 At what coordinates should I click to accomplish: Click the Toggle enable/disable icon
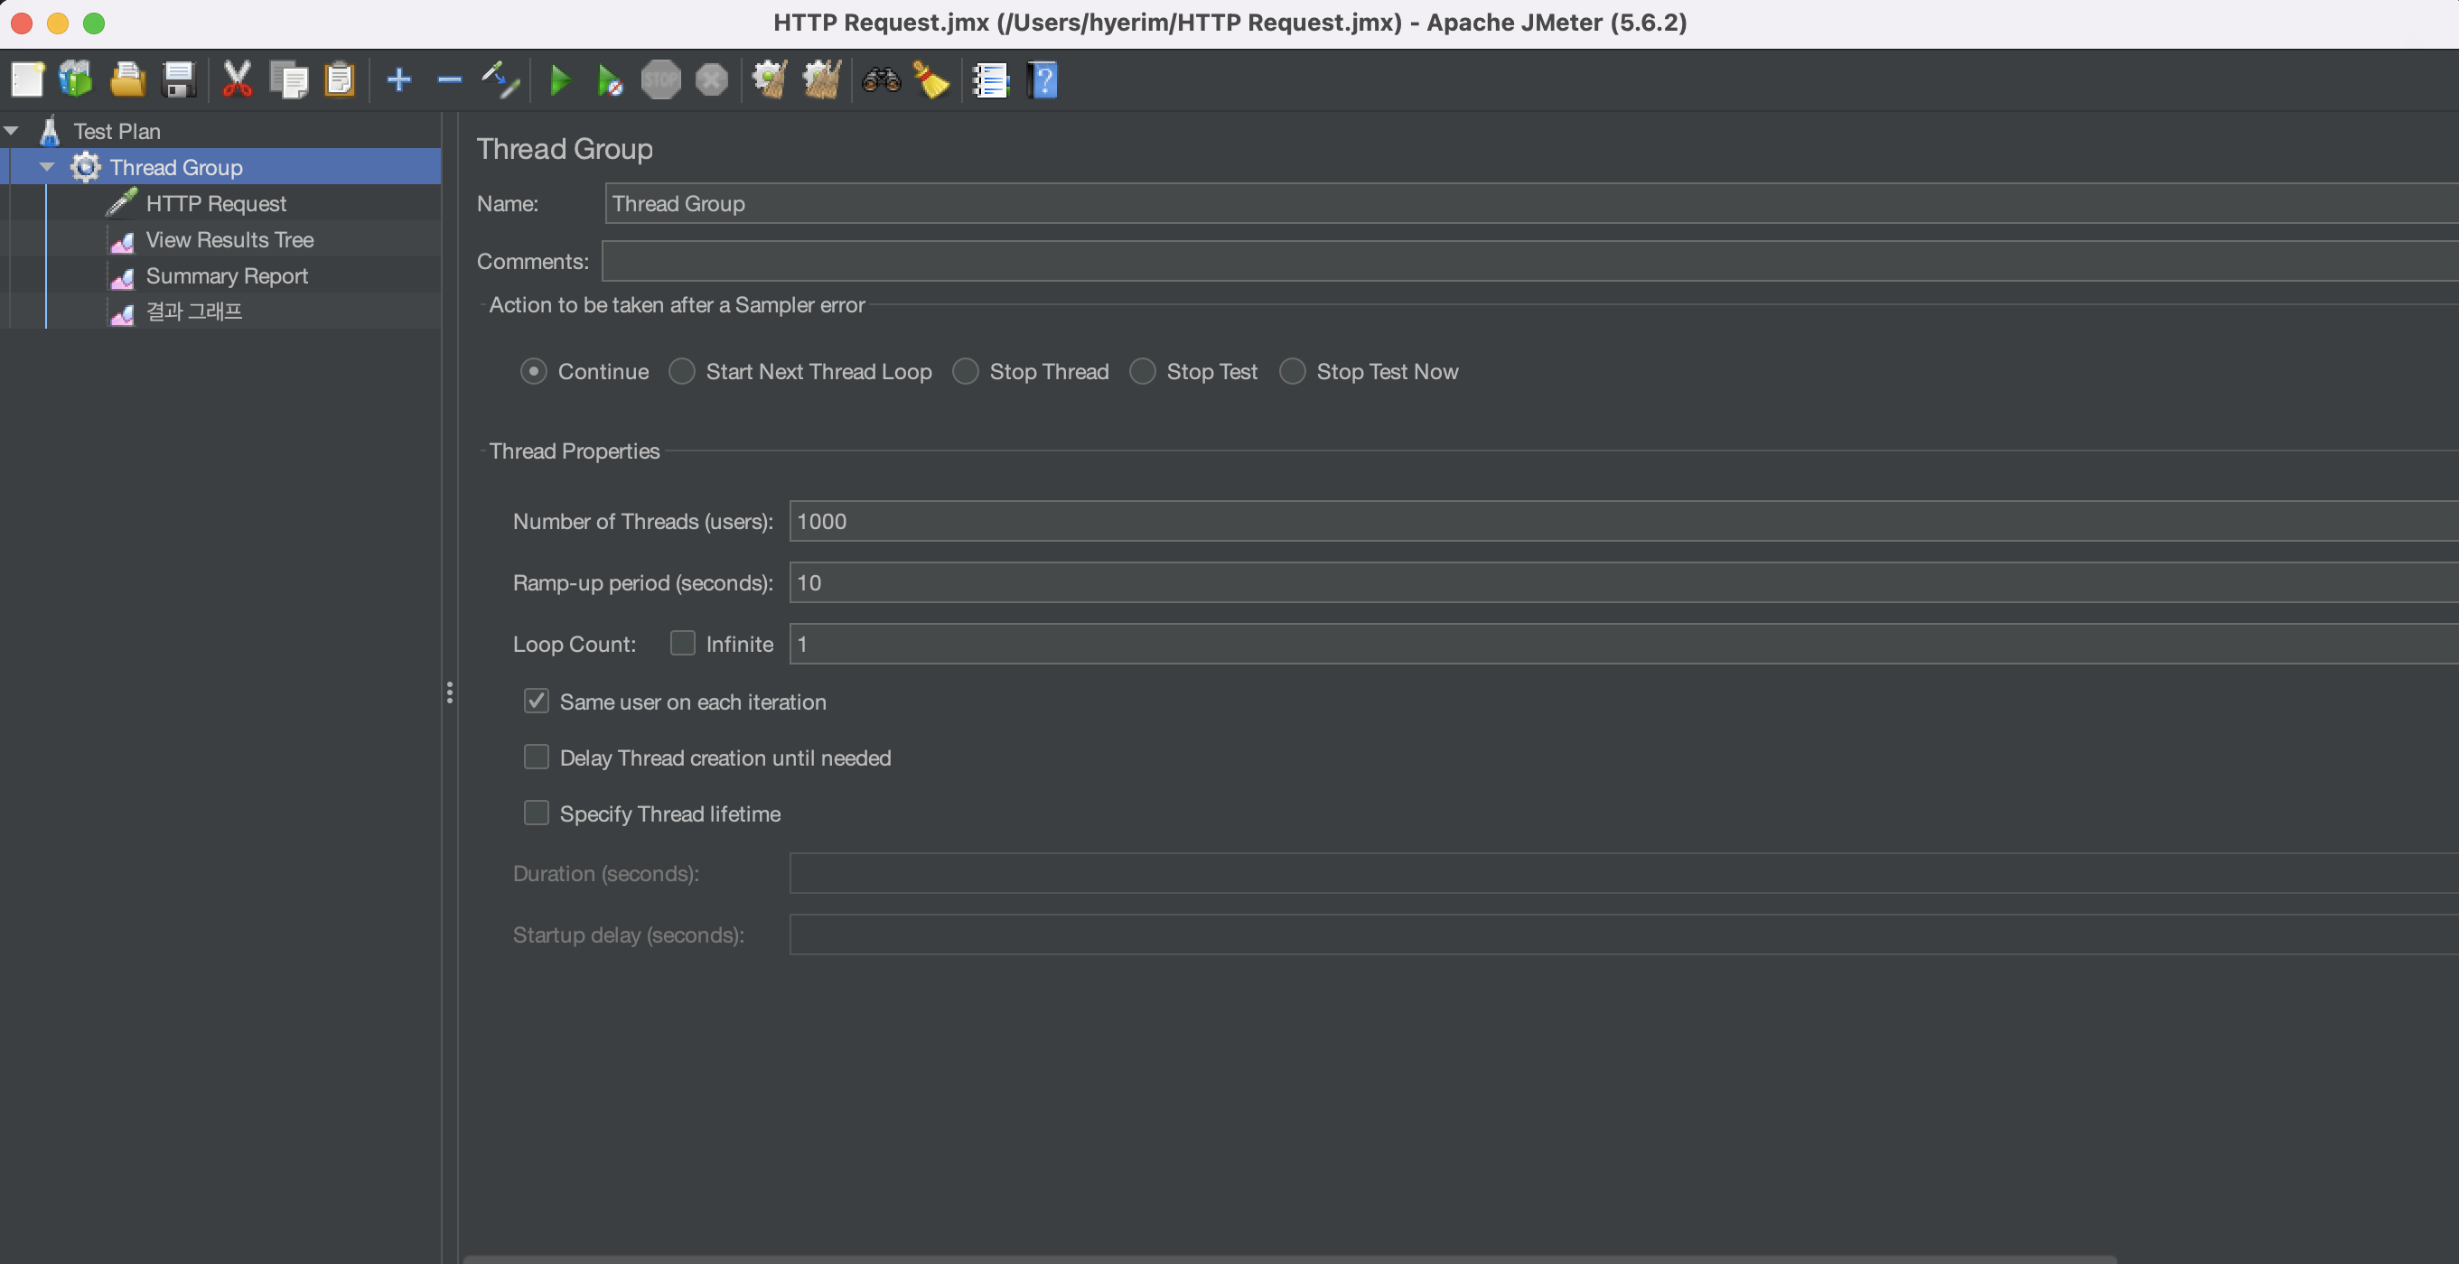tap(500, 80)
